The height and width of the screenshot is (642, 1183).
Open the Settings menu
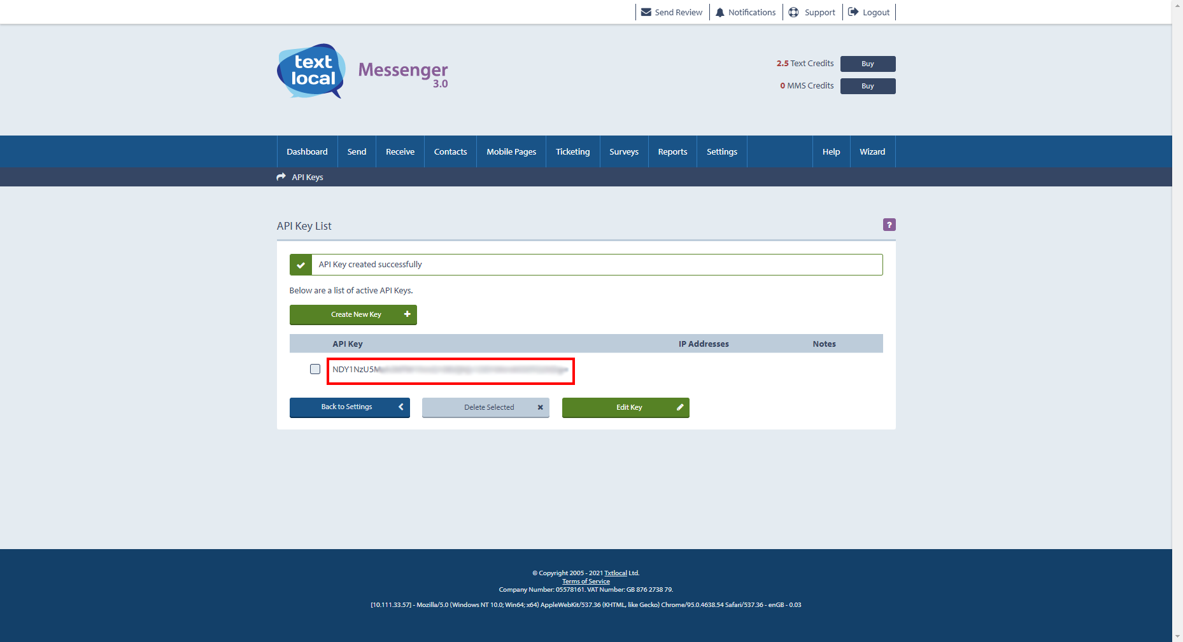722,151
